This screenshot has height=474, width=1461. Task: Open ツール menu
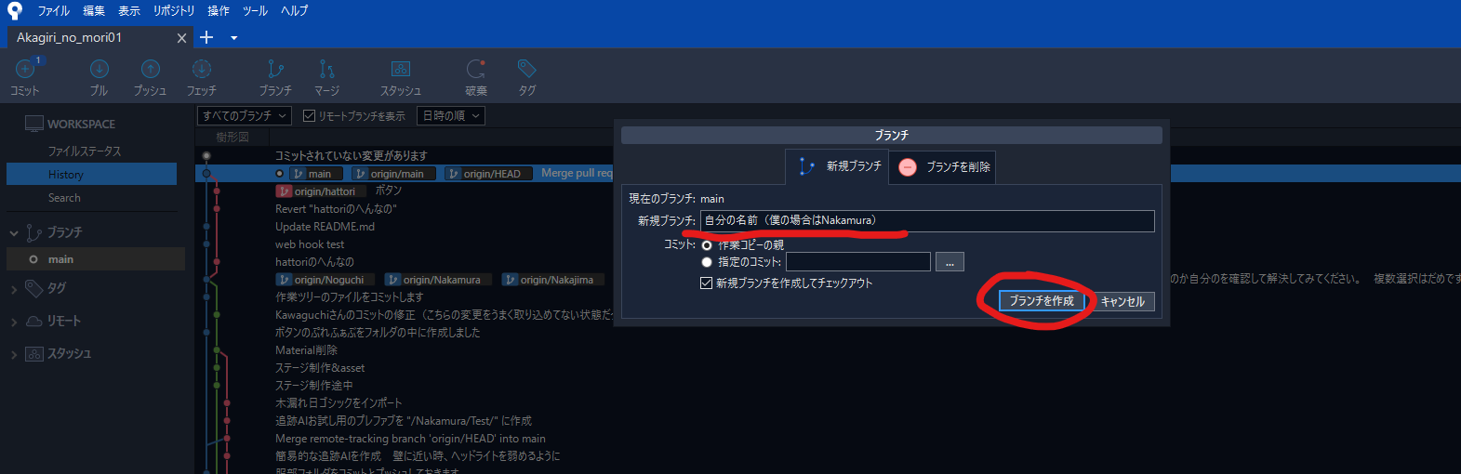255,10
